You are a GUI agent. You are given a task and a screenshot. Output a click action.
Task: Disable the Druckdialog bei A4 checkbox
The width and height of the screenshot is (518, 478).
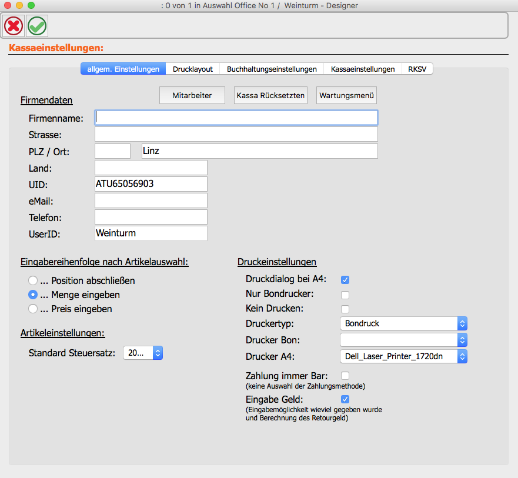coord(345,280)
